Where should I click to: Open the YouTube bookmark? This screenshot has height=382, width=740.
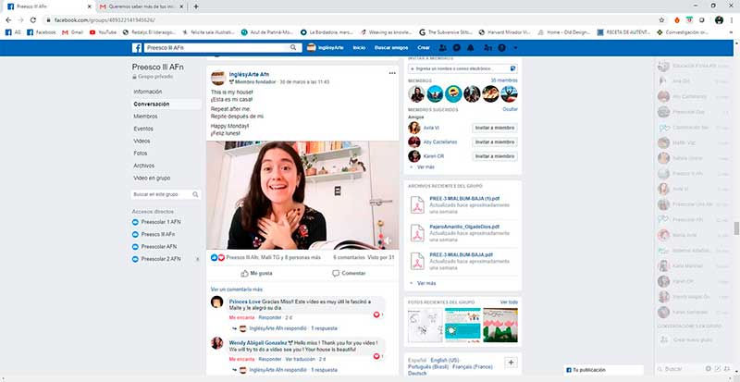(x=103, y=32)
